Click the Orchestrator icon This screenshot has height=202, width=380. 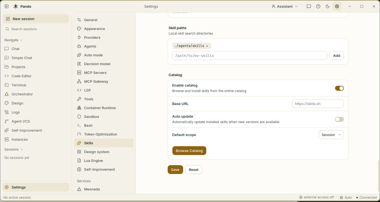(7, 94)
